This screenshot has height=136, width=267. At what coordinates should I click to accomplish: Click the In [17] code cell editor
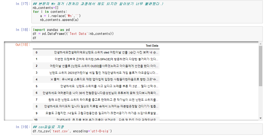click(147, 12)
